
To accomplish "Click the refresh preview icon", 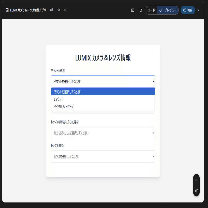I will [141, 10].
